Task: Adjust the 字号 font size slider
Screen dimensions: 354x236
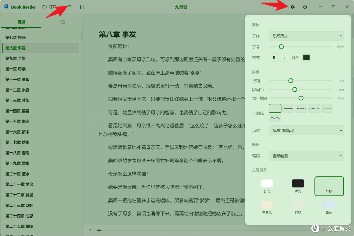Action: [301, 47]
